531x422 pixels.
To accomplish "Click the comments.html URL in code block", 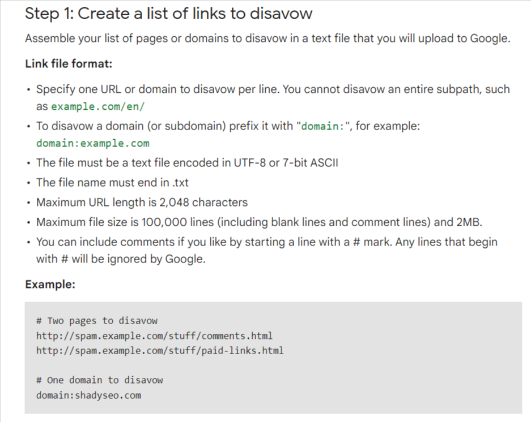I will point(154,336).
